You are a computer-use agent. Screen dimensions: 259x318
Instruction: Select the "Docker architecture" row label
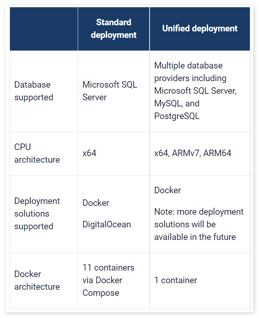point(37,280)
